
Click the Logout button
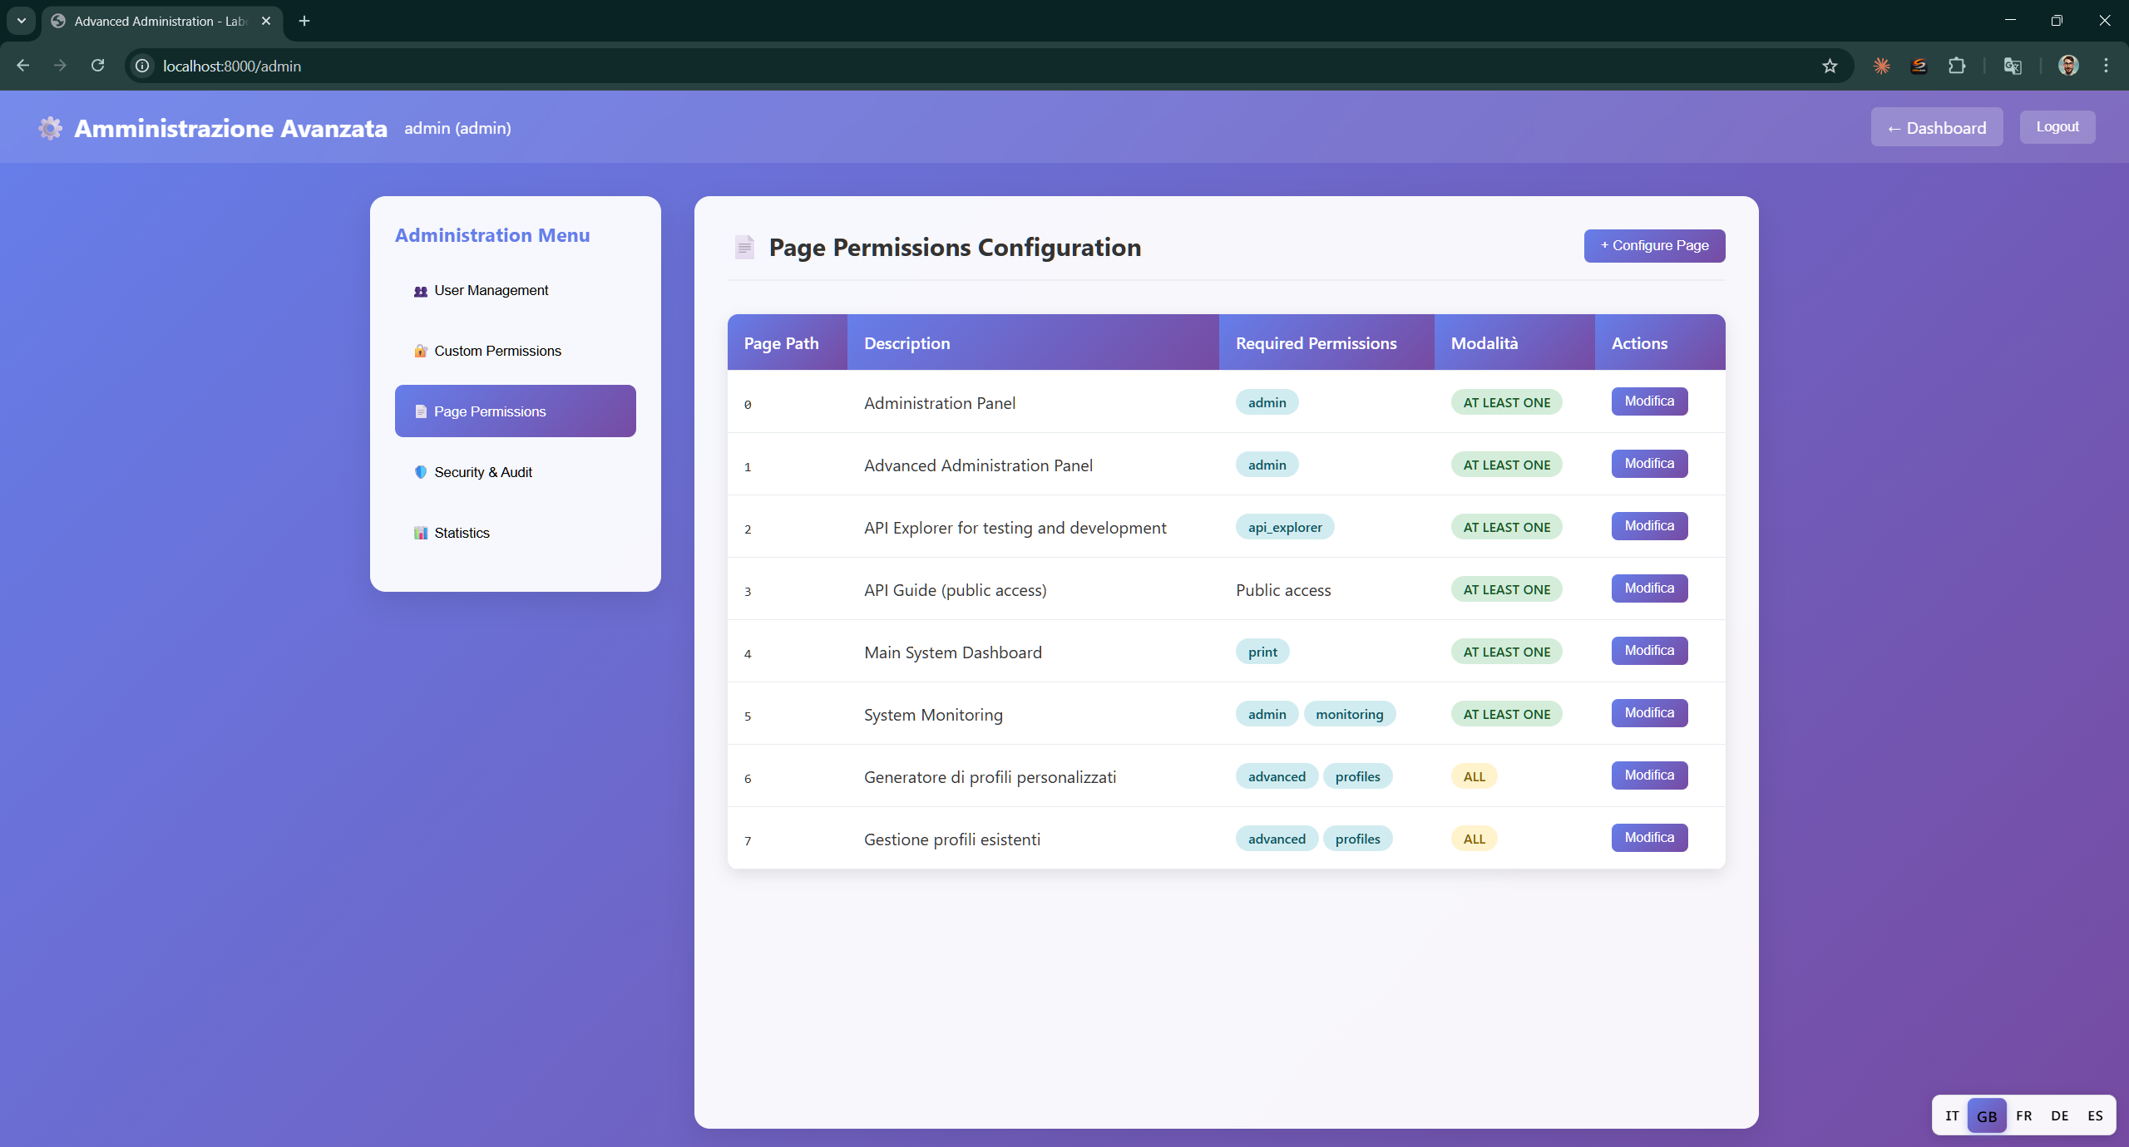[x=2057, y=126]
